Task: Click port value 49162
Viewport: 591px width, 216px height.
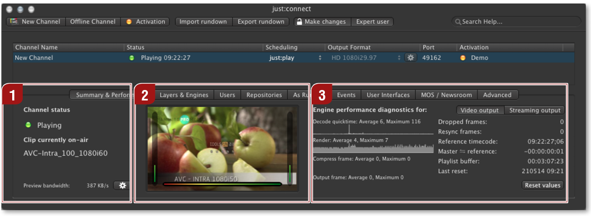Action: click(x=431, y=58)
